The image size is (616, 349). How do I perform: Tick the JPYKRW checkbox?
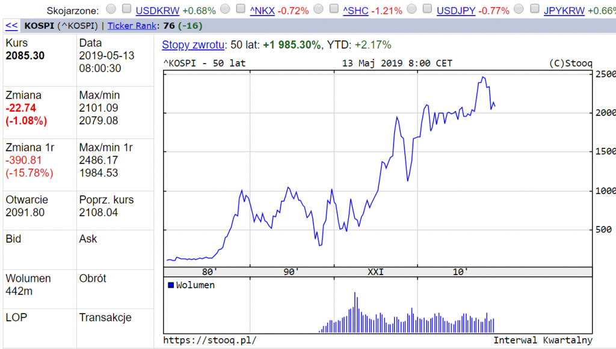tap(534, 9)
